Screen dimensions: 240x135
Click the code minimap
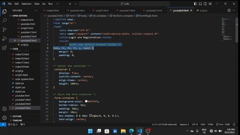pos(228,29)
